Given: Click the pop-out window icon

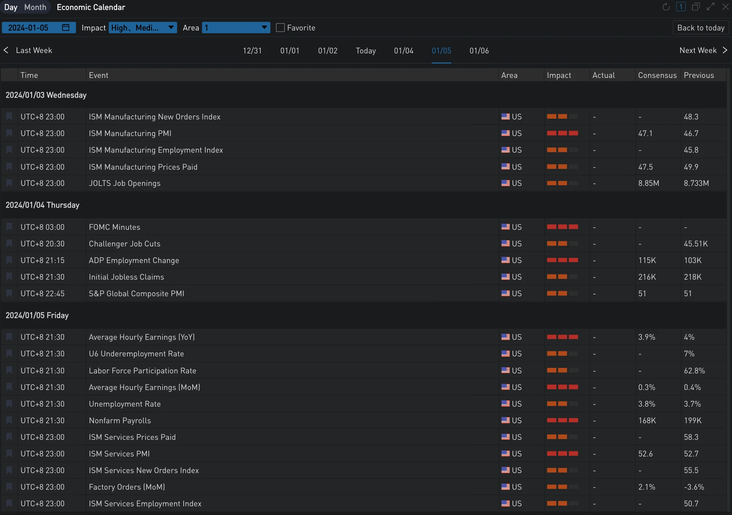Looking at the screenshot, I should (x=696, y=7).
